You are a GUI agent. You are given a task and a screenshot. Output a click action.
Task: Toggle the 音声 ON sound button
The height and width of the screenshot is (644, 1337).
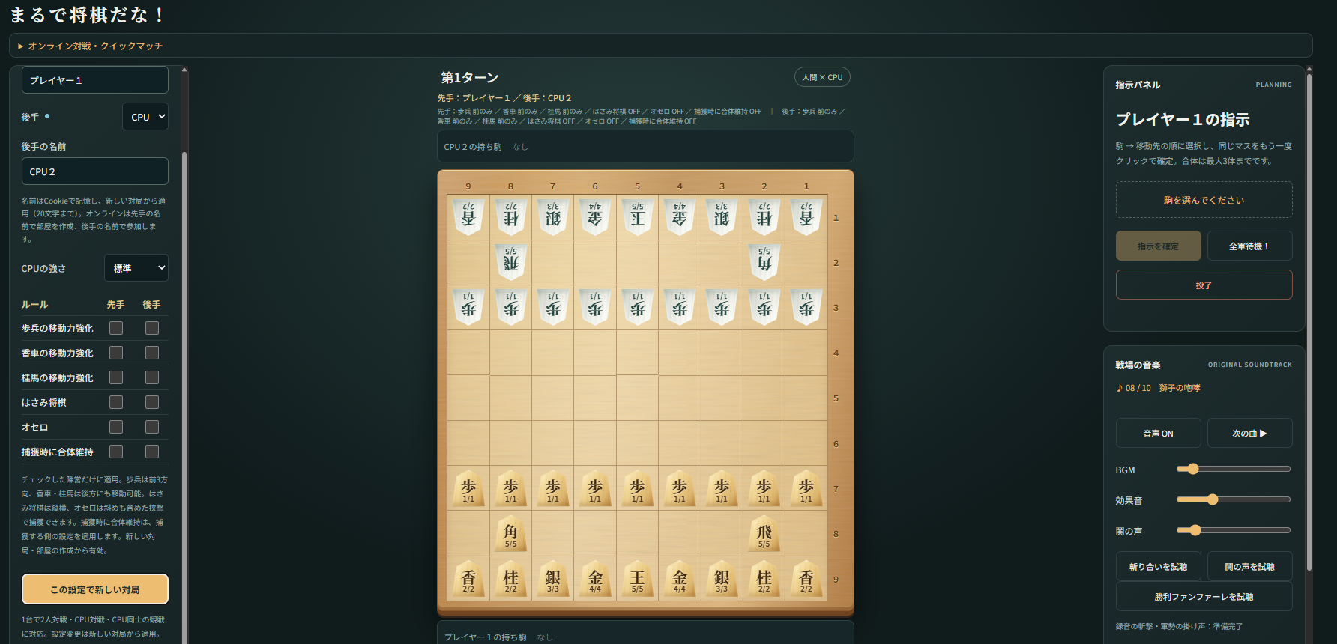click(x=1158, y=433)
